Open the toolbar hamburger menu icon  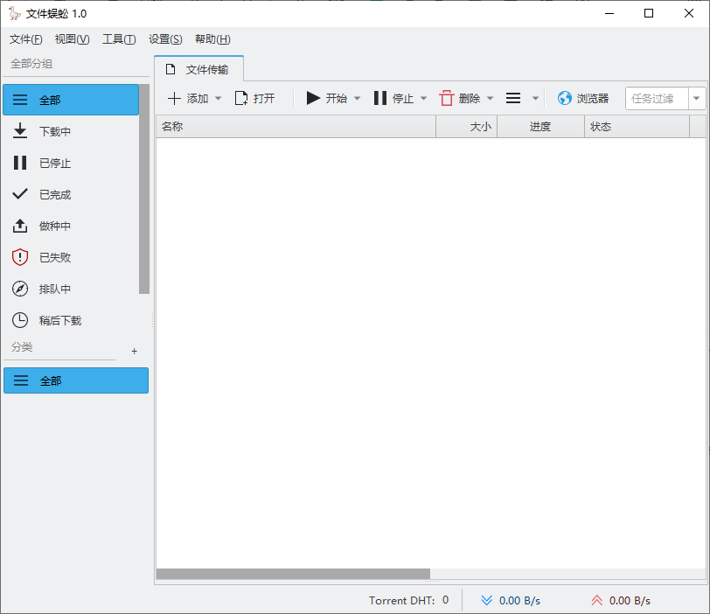[513, 98]
